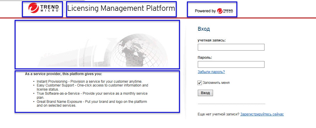Click the Запомнить меня label text
This screenshot has height=128, width=316.
(x=216, y=83)
